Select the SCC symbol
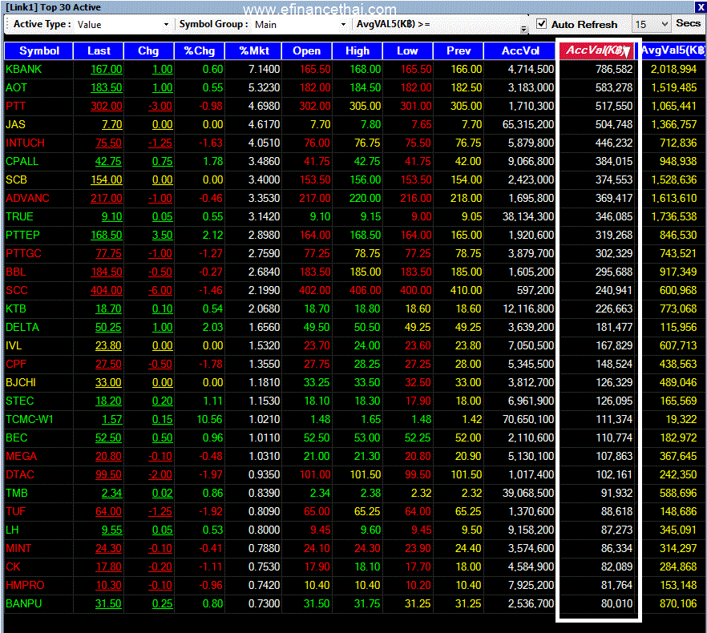 point(17,291)
